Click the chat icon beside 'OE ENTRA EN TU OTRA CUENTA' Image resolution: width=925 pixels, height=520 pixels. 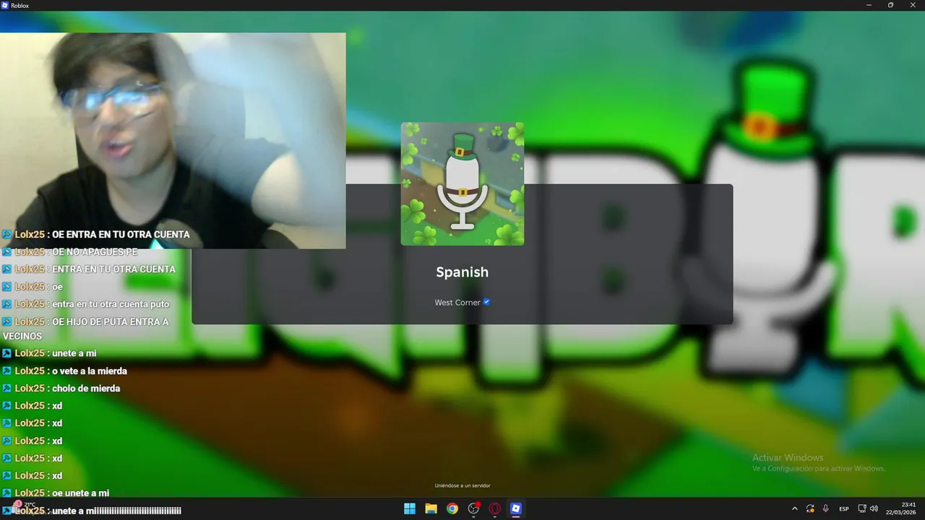point(7,235)
